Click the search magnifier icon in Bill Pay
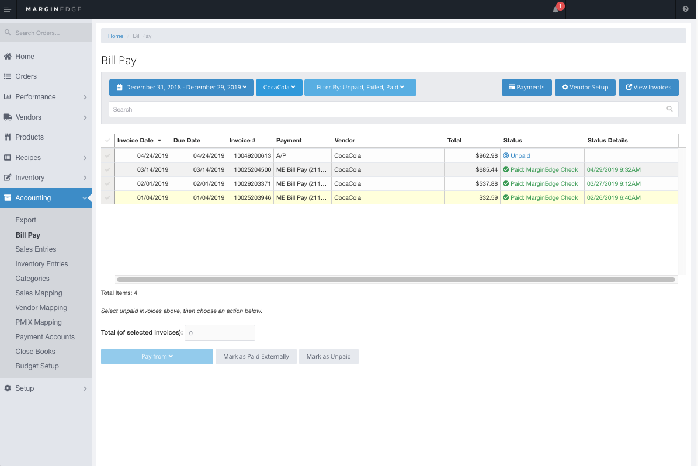Screen dimensions: 698x466 point(669,109)
